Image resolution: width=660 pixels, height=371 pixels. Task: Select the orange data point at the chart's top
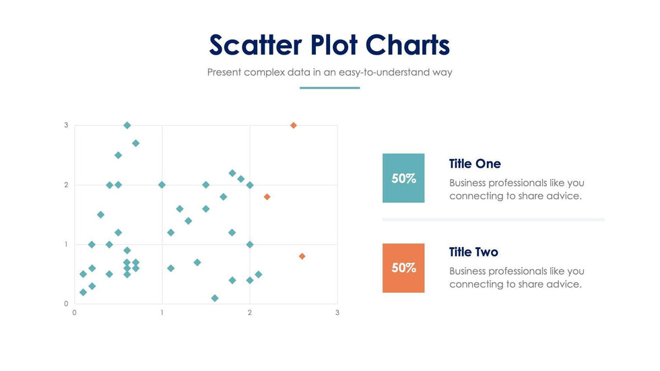pos(294,125)
